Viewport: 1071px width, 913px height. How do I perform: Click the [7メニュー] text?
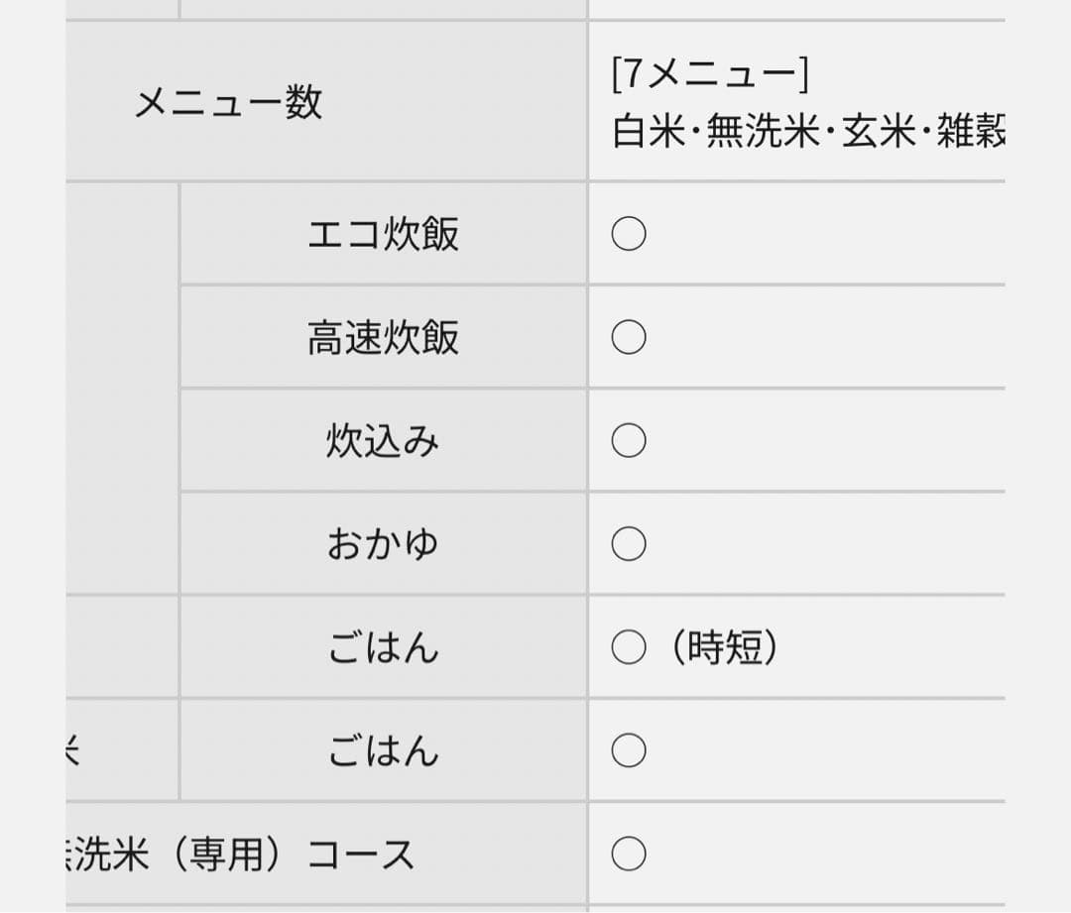click(710, 75)
